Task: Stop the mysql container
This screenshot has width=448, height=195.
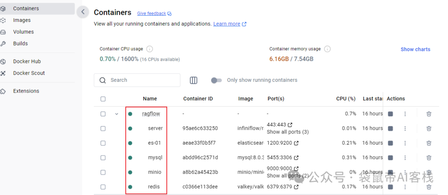Action: (390, 157)
